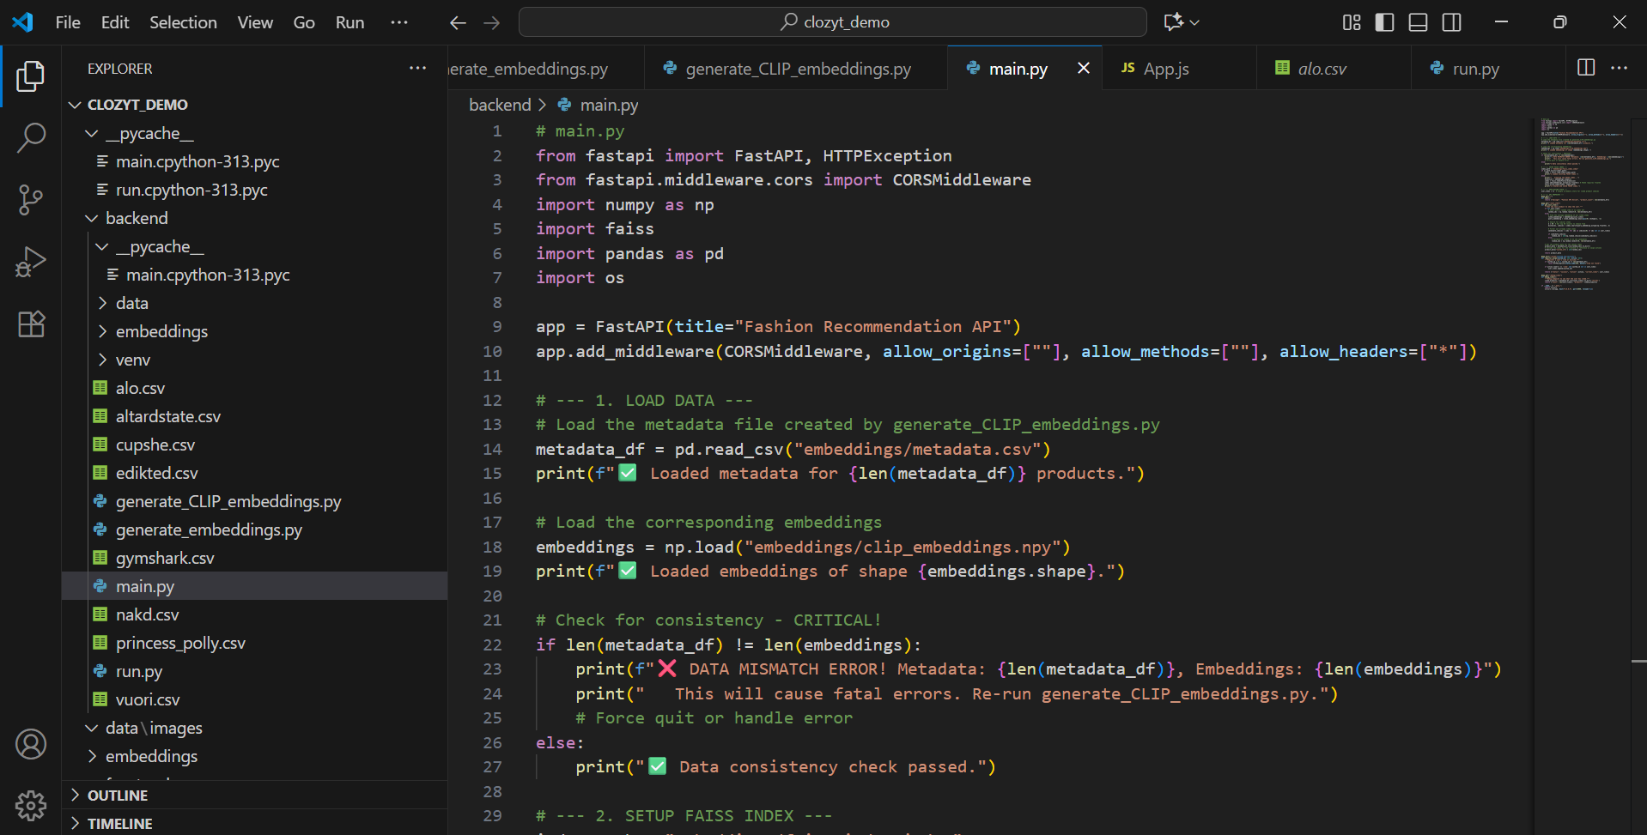
Task: Open the Source Control view
Action: point(31,200)
